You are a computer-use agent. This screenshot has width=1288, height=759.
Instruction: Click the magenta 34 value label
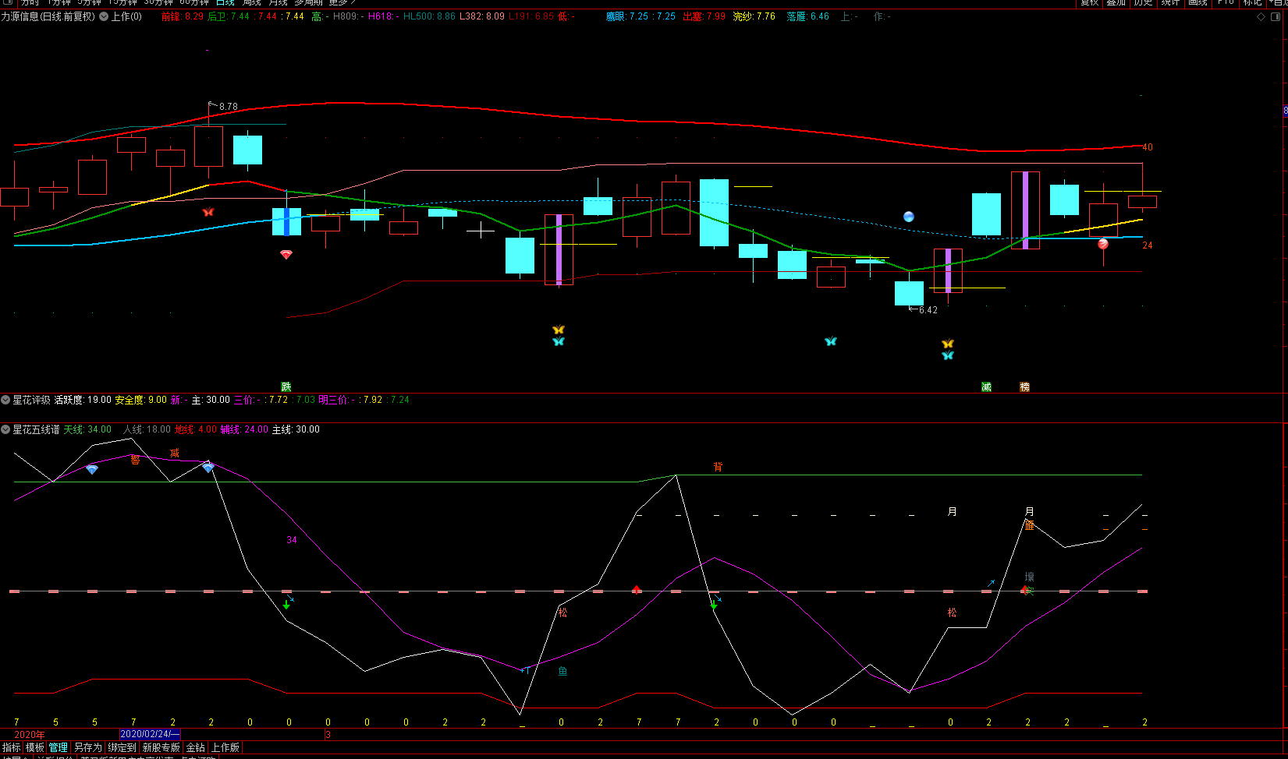[x=292, y=540]
